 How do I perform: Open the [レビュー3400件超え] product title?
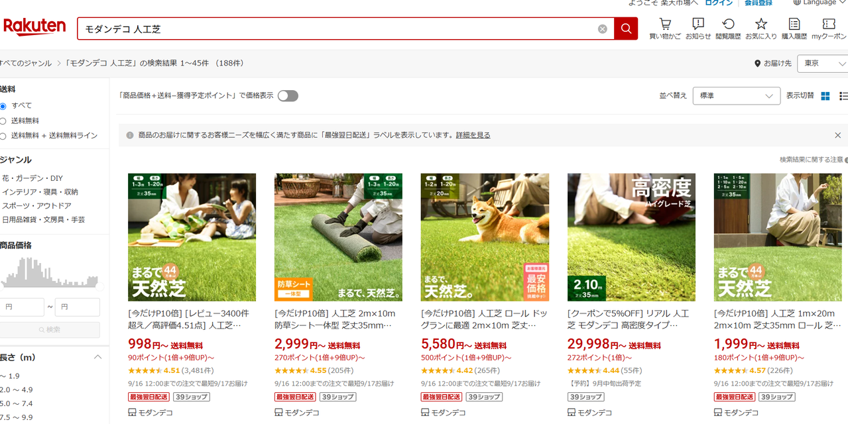(190, 319)
